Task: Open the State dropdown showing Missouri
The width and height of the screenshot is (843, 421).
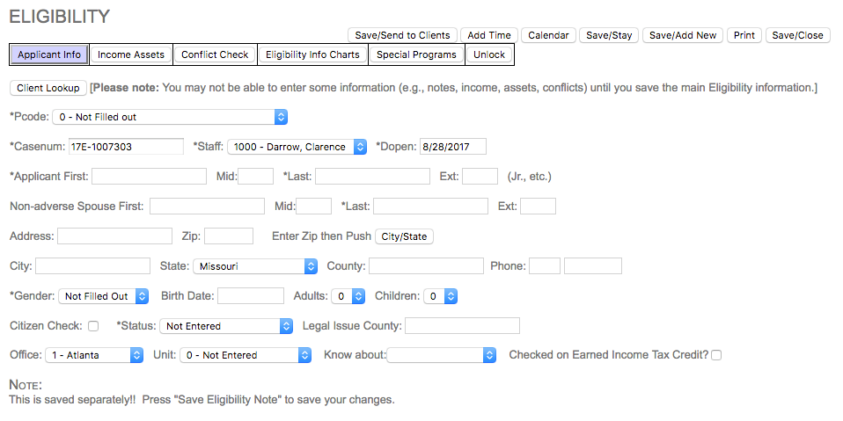Action: pos(255,266)
